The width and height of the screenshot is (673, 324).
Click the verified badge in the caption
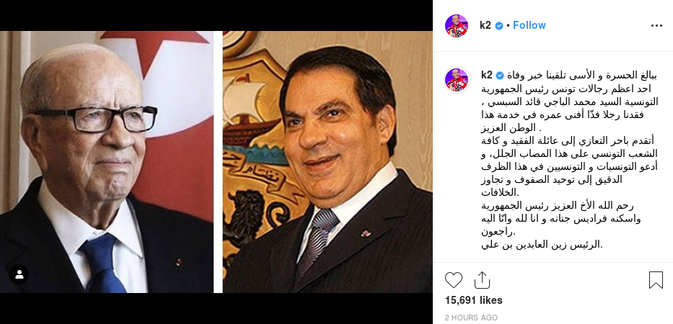pyautogui.click(x=500, y=76)
